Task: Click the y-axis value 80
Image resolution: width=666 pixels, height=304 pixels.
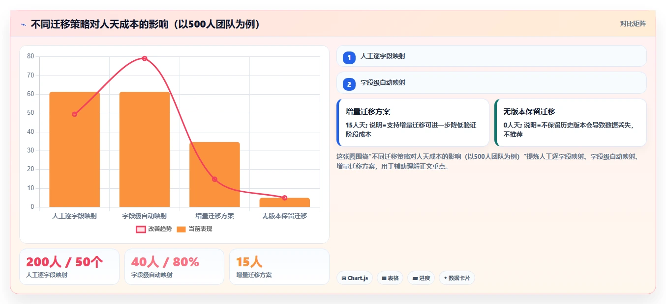Action: click(x=30, y=56)
